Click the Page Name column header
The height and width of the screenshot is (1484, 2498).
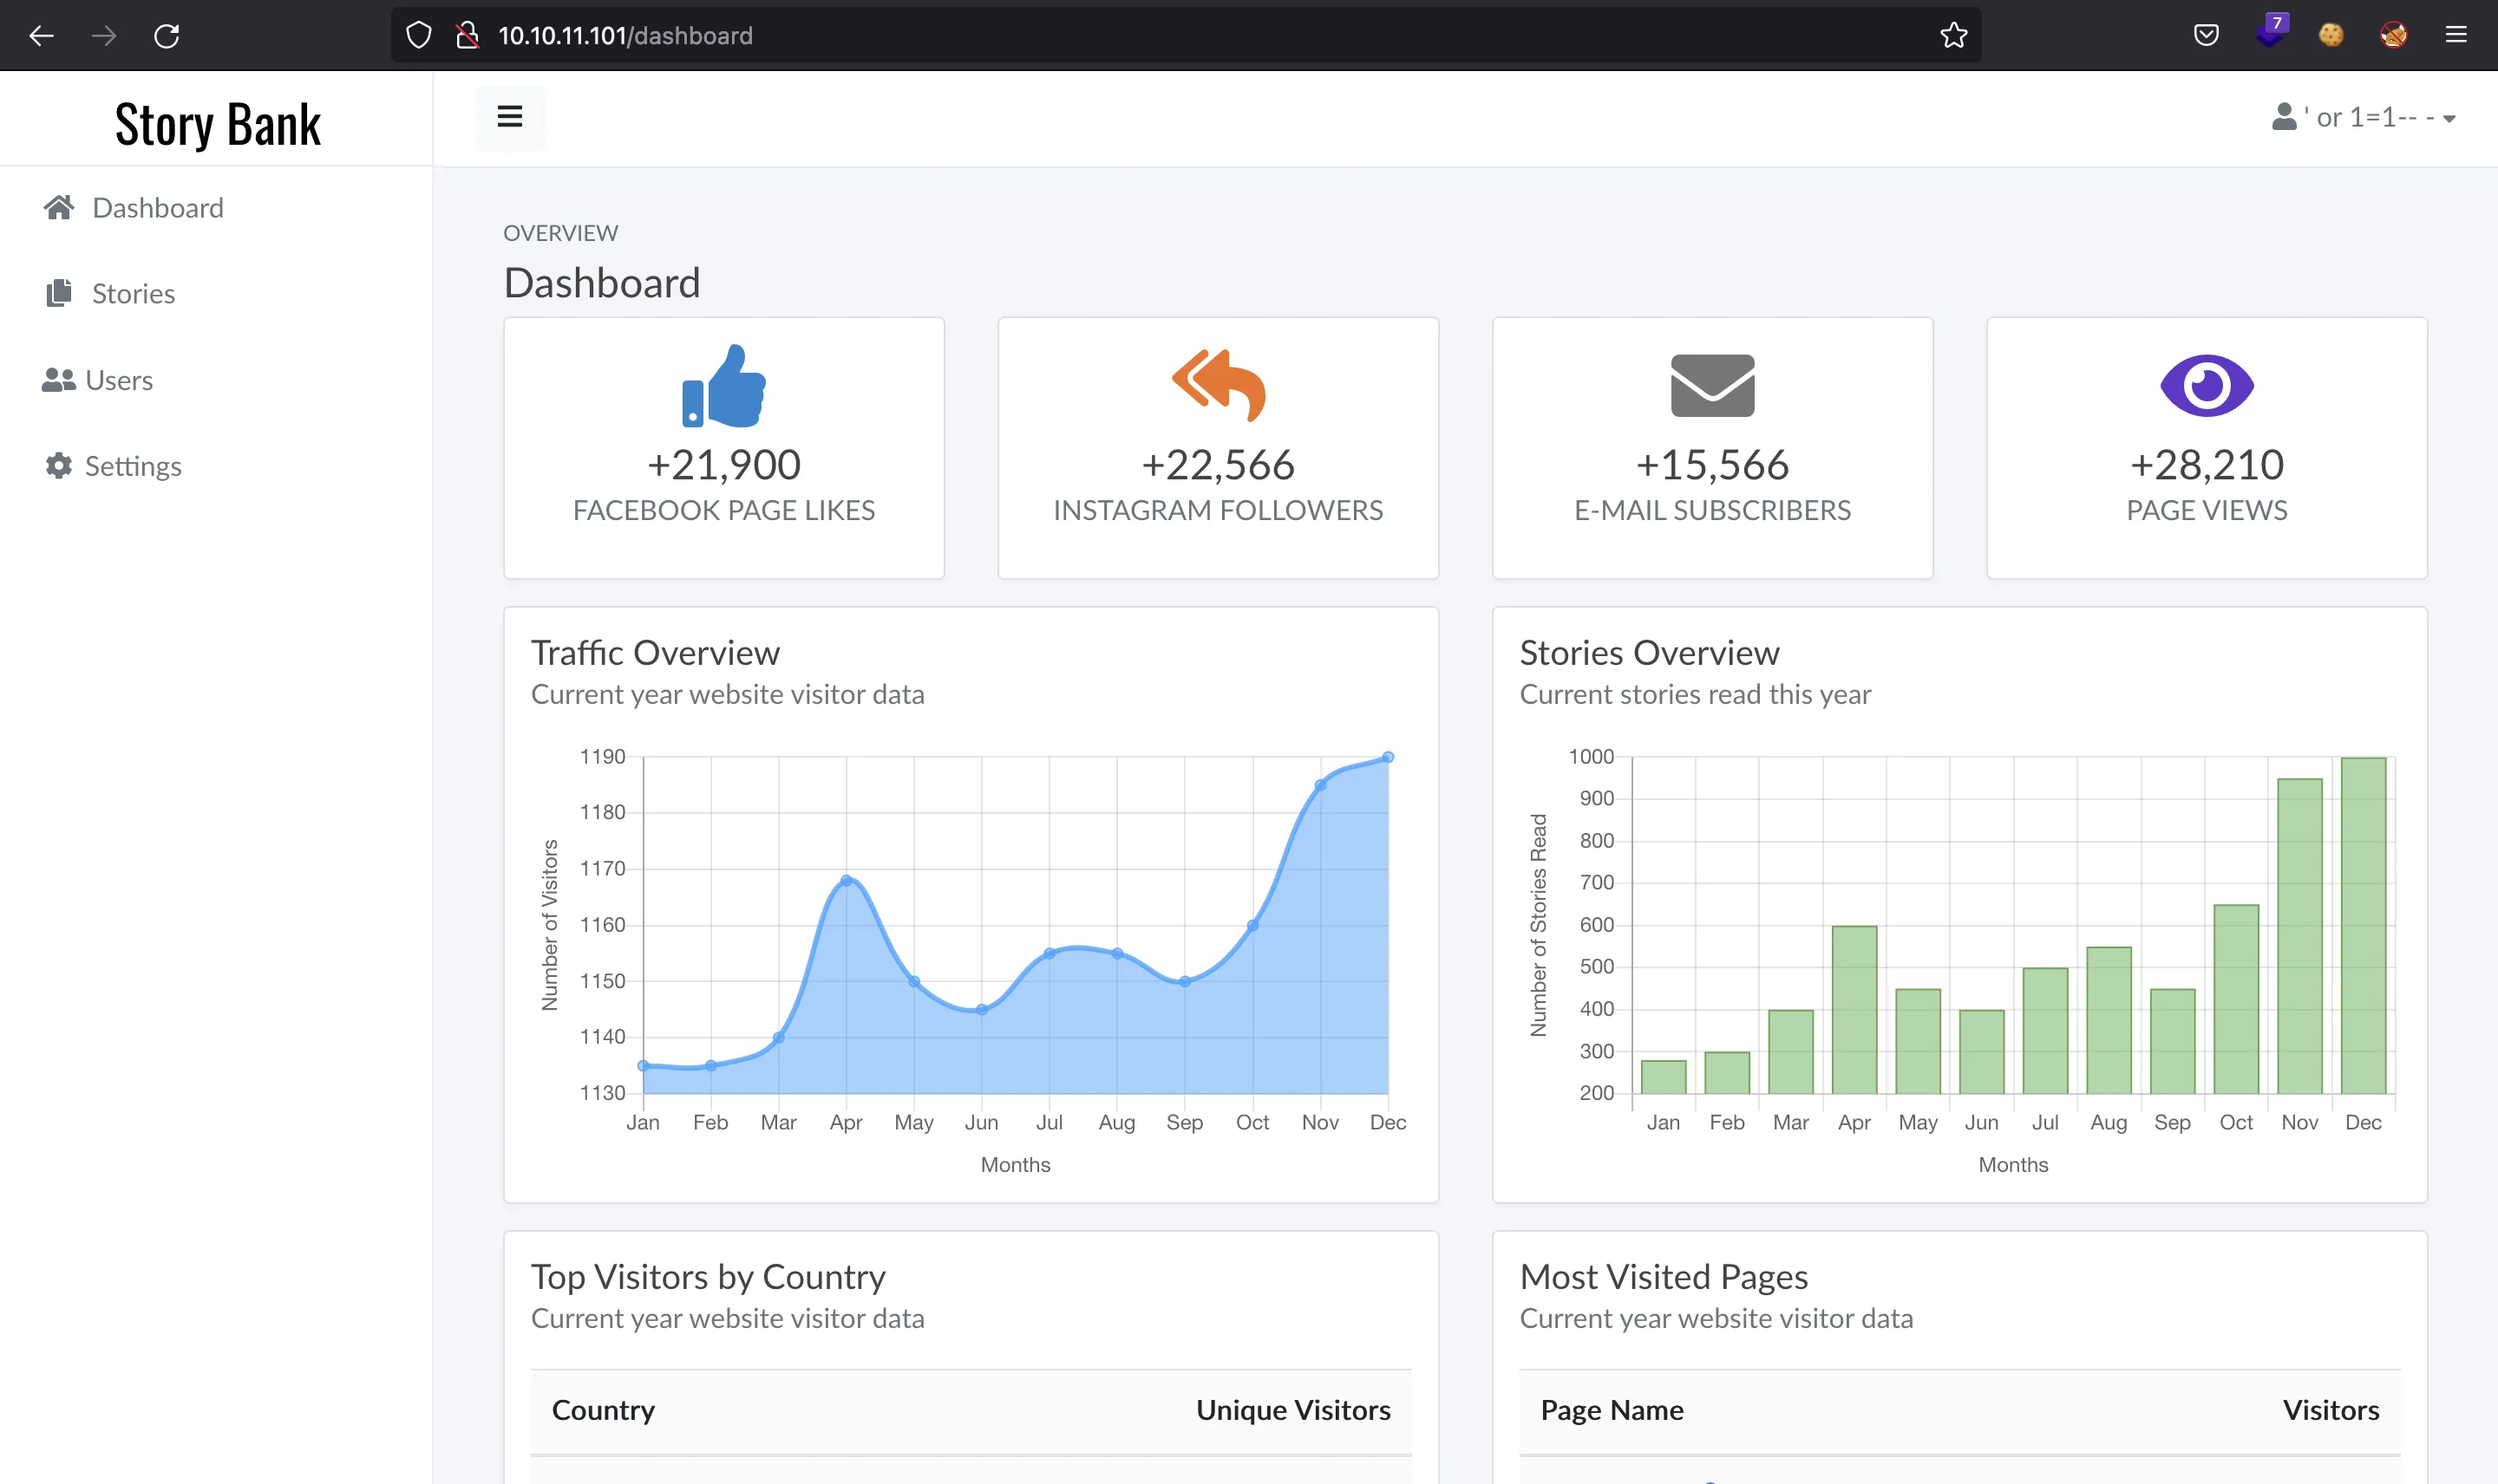click(x=1612, y=1410)
